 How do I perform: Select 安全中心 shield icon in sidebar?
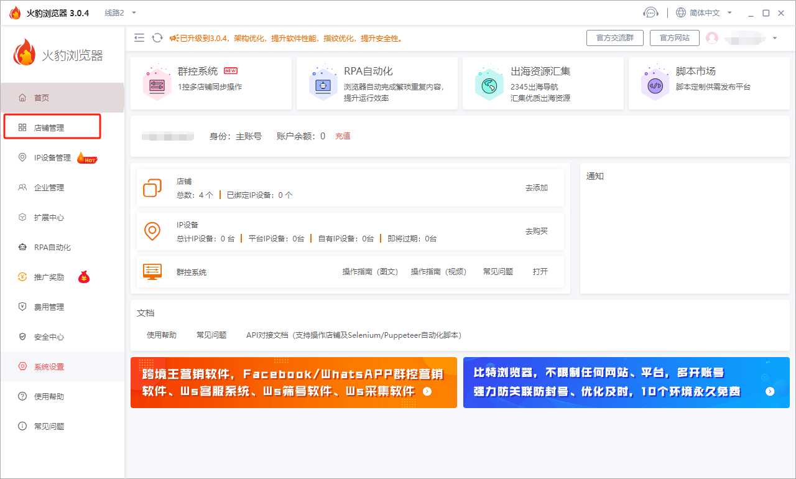[x=21, y=336]
